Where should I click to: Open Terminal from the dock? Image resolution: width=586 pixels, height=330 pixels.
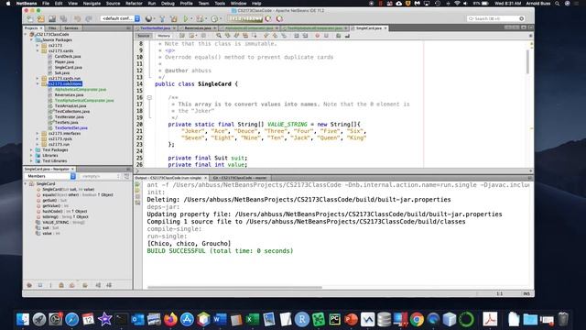[121, 319]
